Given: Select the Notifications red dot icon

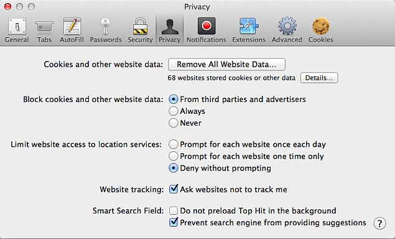Looking at the screenshot, I should [x=207, y=30].
